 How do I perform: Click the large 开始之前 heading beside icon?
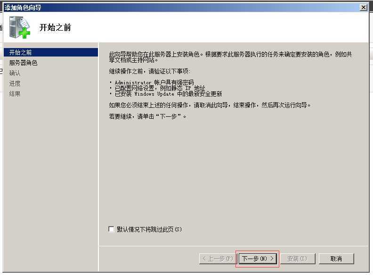(55, 27)
